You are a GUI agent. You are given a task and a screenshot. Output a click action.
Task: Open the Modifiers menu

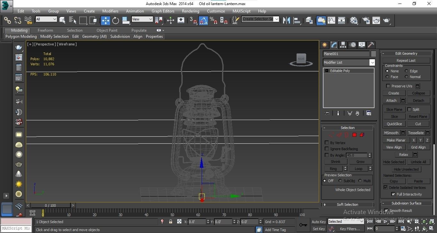(x=110, y=11)
